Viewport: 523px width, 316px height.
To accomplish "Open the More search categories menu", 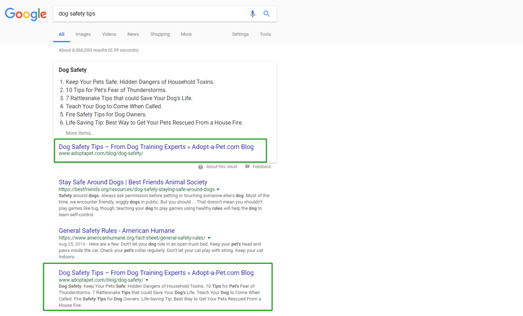I will [x=186, y=34].
